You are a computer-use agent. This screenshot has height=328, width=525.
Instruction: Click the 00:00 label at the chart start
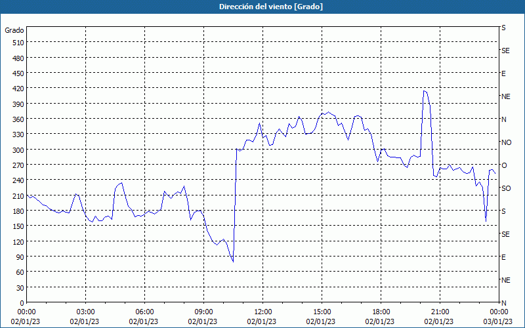[x=26, y=312]
